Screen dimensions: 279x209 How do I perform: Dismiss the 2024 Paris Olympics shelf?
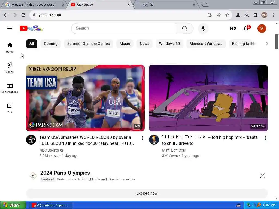(262, 176)
